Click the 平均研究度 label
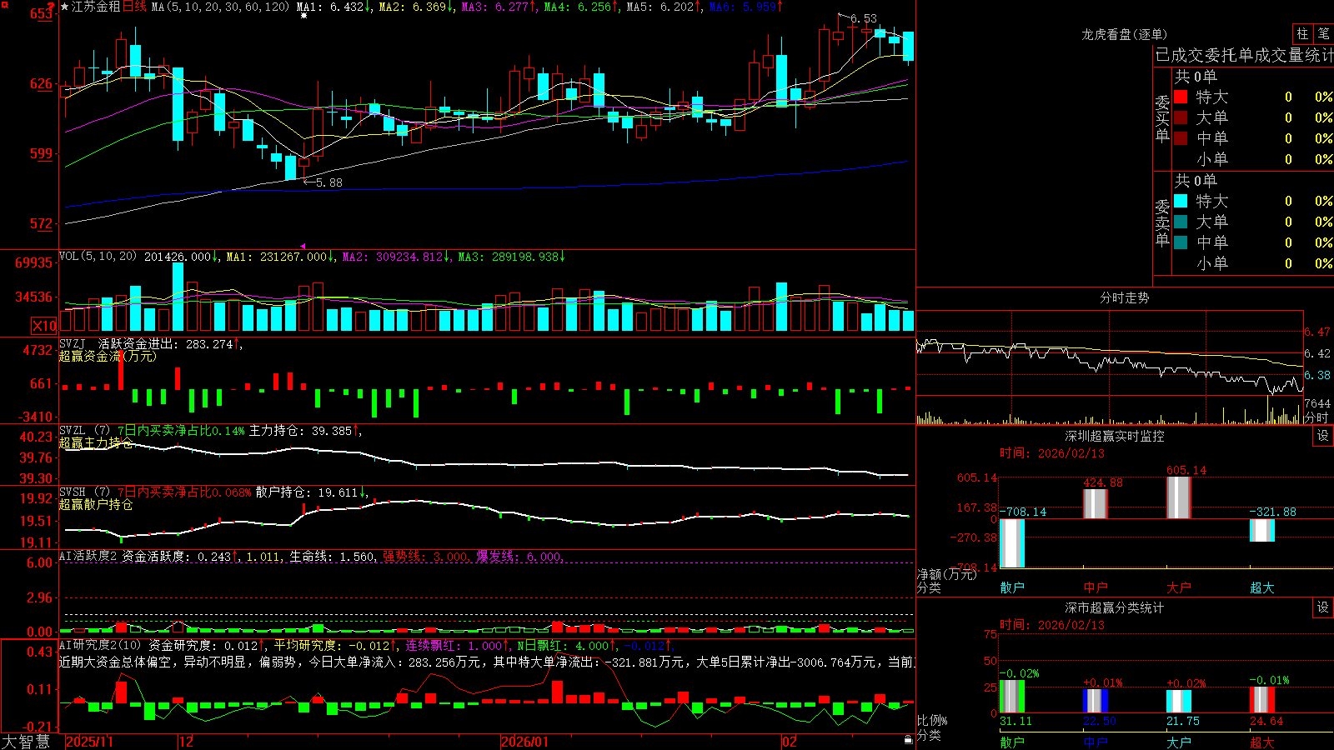Screen dimensions: 1334x750 pyautogui.click(x=307, y=645)
